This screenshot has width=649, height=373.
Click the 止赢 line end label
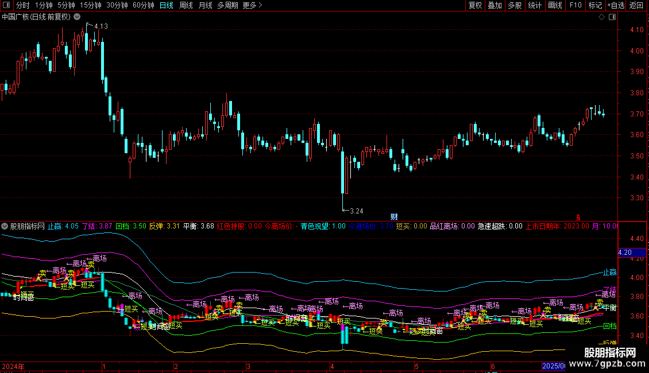(610, 272)
